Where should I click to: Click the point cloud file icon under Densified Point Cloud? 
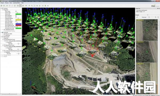pyautogui.click(x=8, y=41)
